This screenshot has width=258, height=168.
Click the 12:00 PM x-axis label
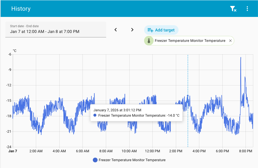click(x=152, y=151)
